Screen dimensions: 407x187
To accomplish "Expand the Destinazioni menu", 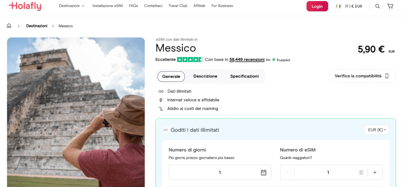I will 72,6.
